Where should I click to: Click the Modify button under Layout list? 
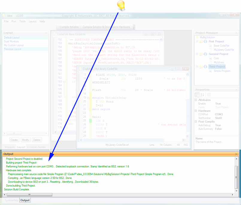point(25,139)
